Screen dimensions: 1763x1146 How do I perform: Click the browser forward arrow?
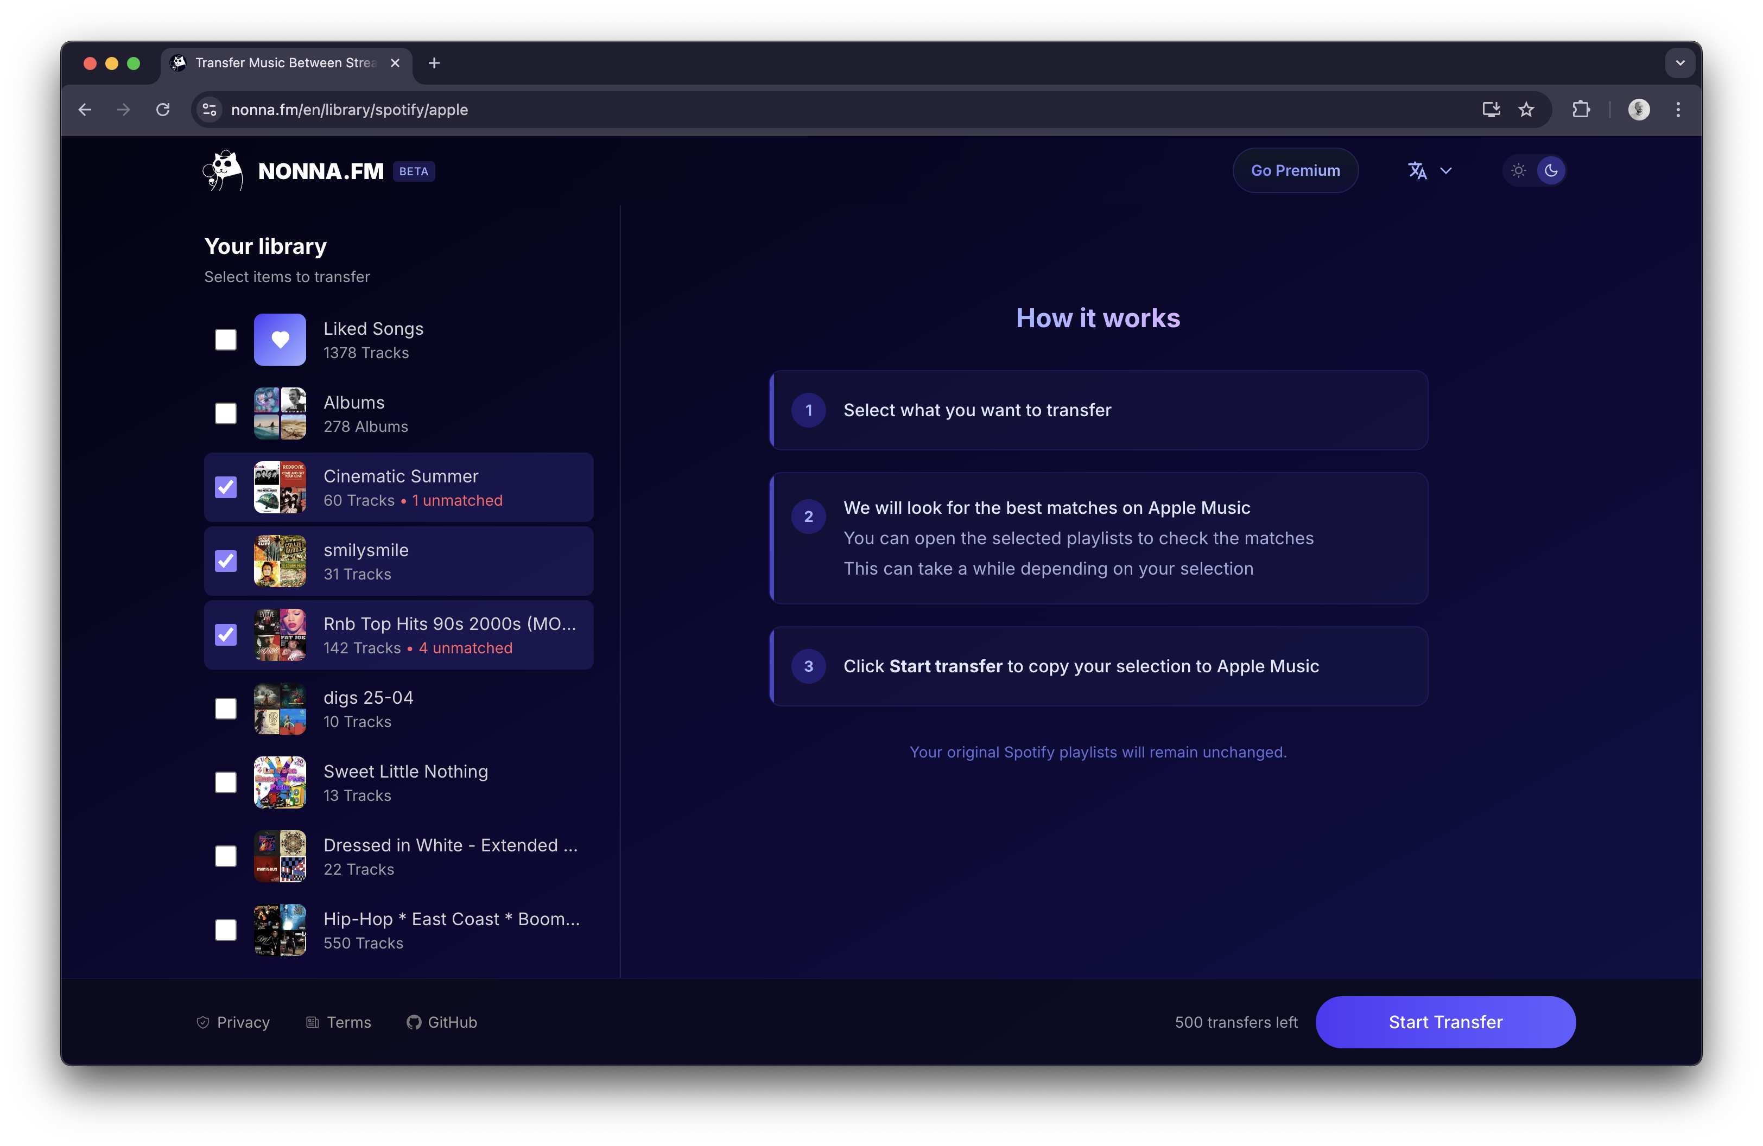[124, 110]
